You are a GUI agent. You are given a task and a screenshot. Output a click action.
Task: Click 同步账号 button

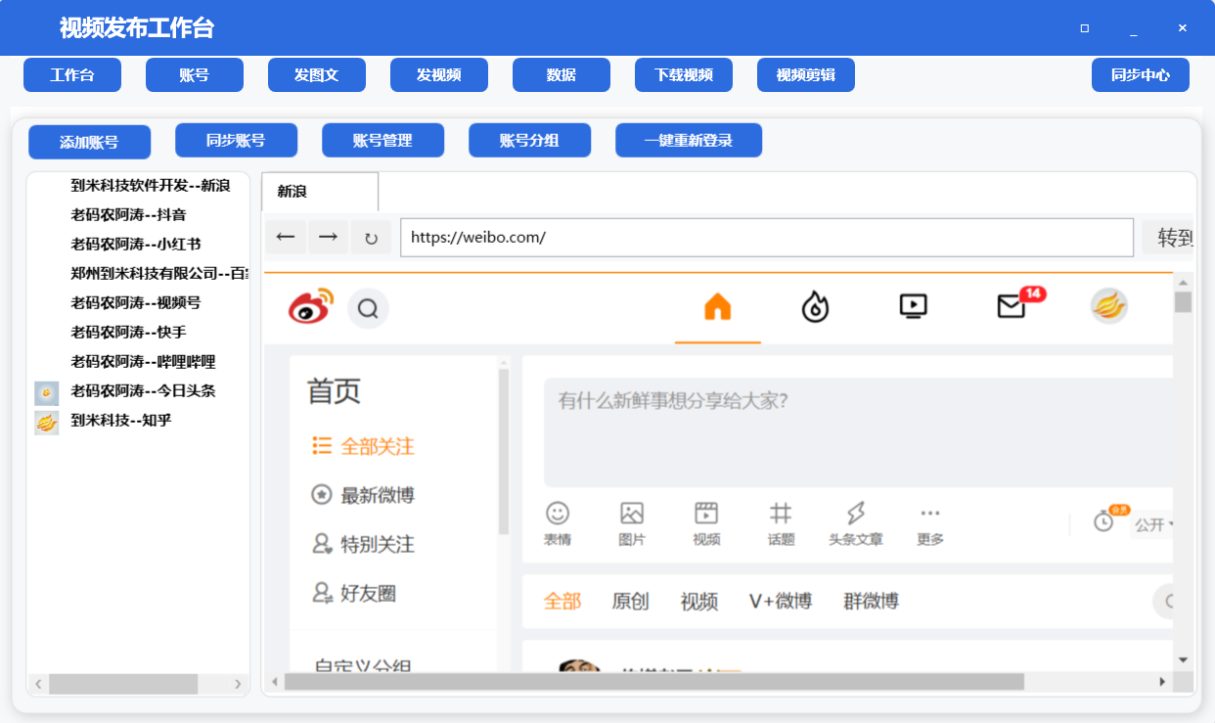[x=236, y=140]
